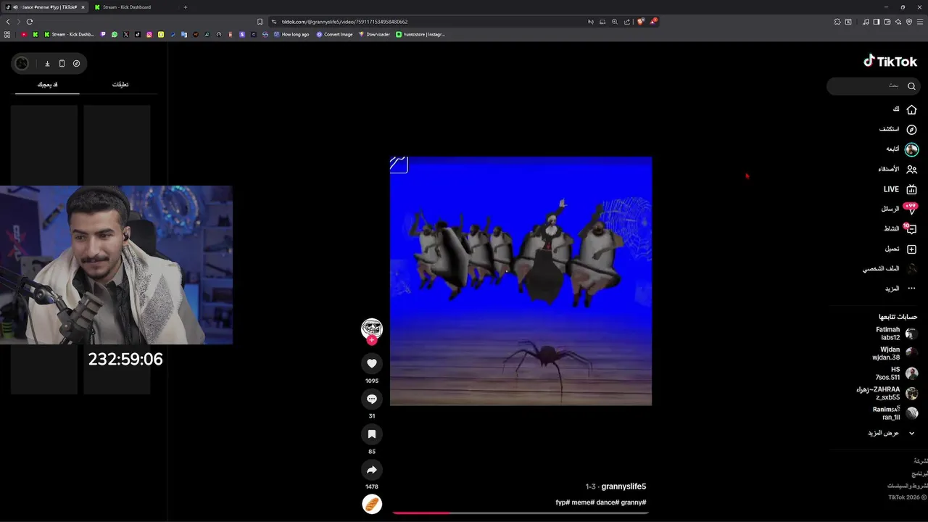The height and width of the screenshot is (522, 928).
Task: Open the WhatsApp bookmark icon
Action: [115, 34]
